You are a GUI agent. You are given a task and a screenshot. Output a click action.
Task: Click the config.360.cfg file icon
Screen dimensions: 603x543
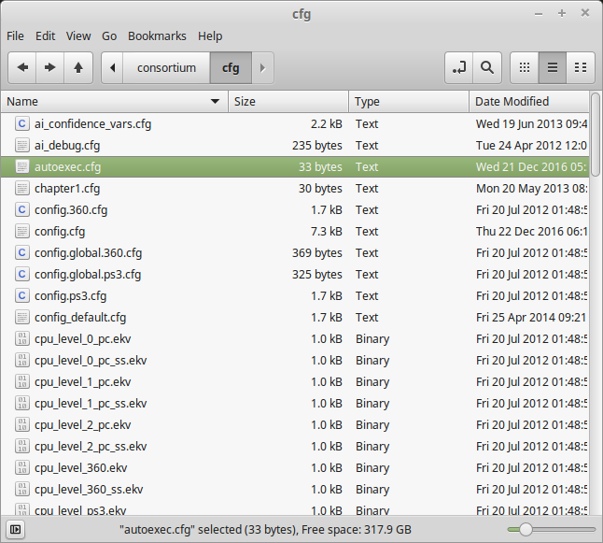[21, 210]
